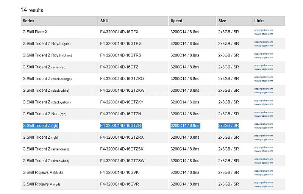Click the '14 results' heading text
The height and width of the screenshot is (194, 303).
(32, 10)
